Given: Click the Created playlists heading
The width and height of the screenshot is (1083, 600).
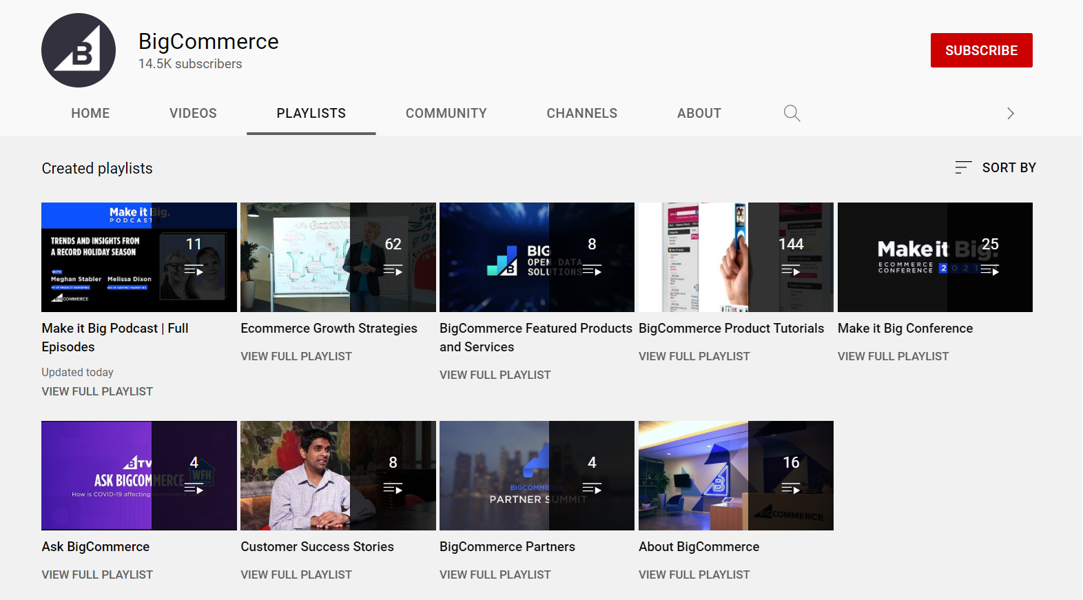Looking at the screenshot, I should [x=97, y=169].
